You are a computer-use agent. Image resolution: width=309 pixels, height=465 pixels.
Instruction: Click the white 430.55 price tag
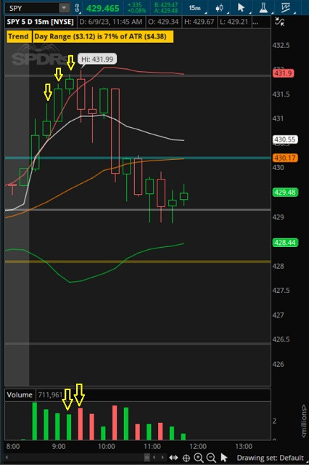[x=285, y=139]
